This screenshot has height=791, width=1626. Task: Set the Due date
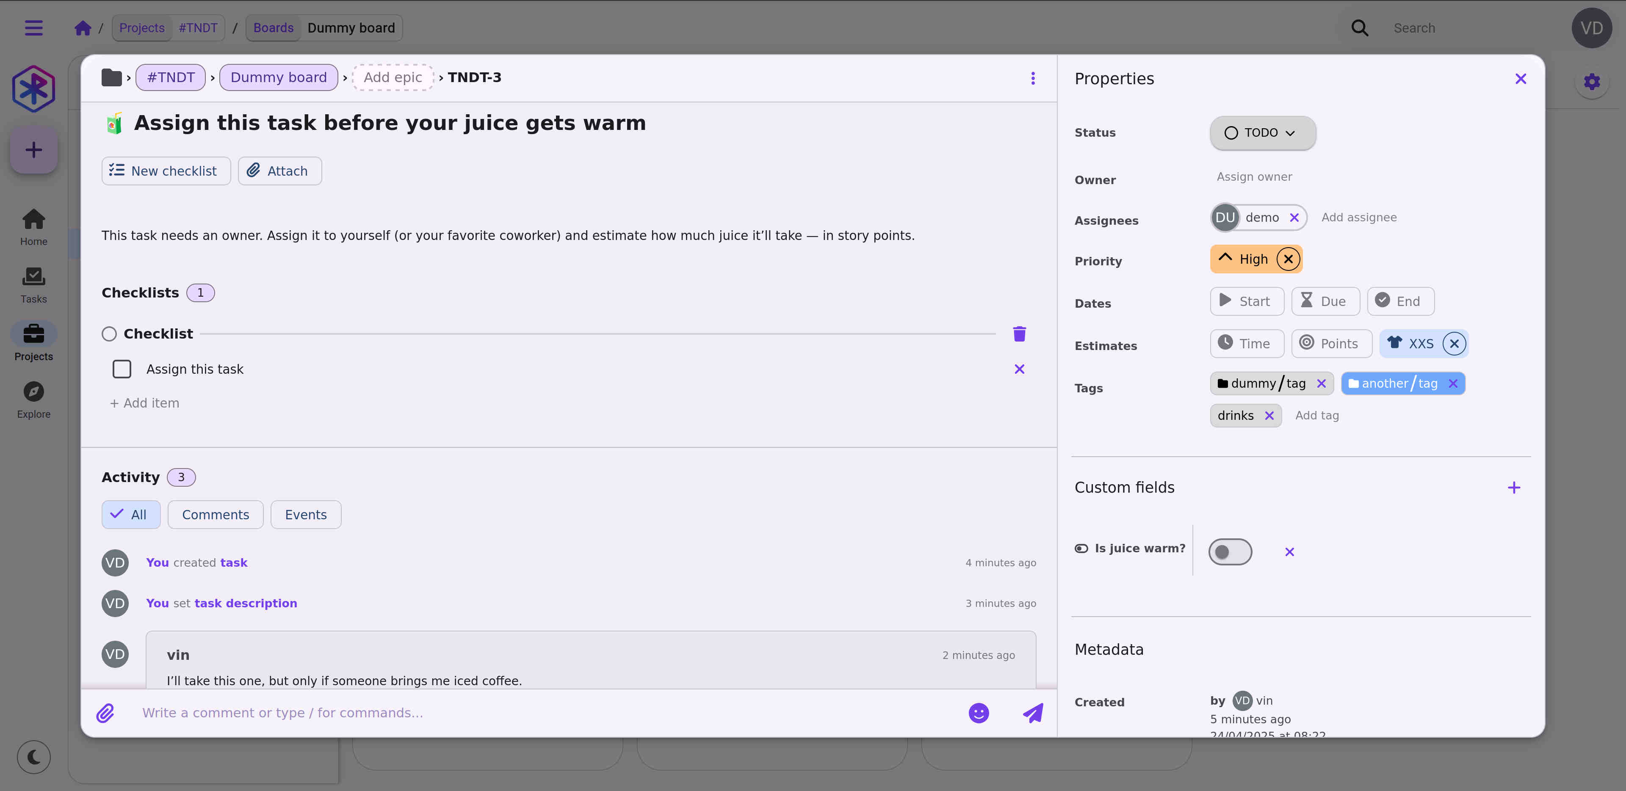[x=1325, y=301]
